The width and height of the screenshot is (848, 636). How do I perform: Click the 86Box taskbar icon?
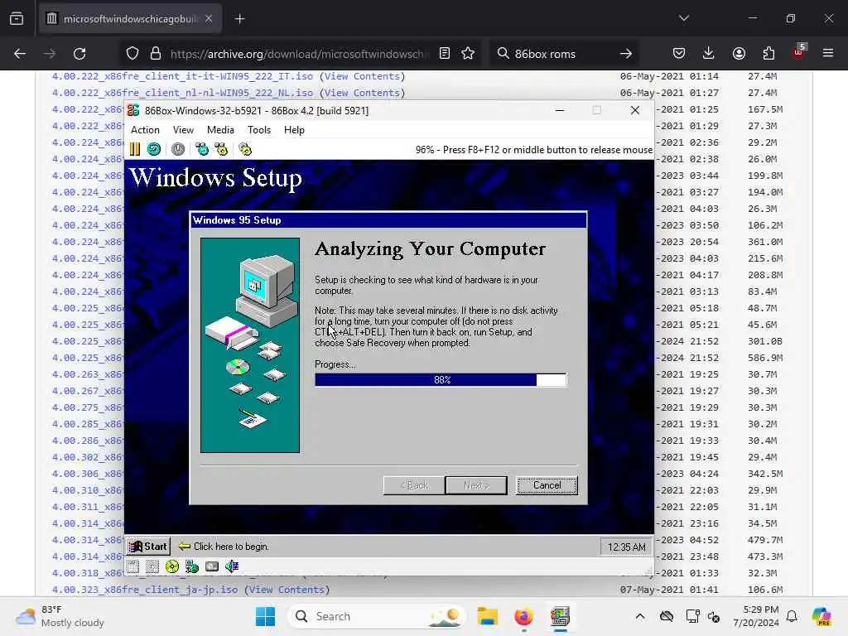click(x=560, y=616)
